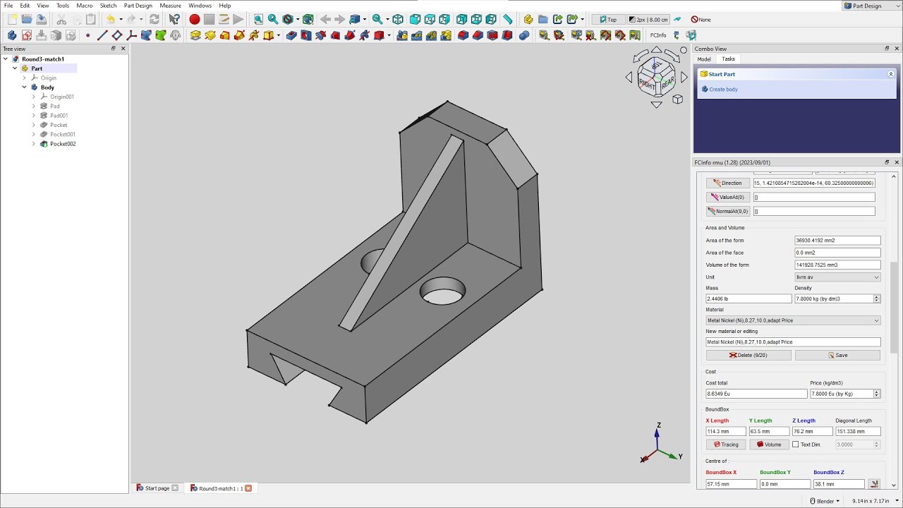Viewport: 903px width, 508px height.
Task: Open the Unit livre av dropdown
Action: [x=837, y=277]
